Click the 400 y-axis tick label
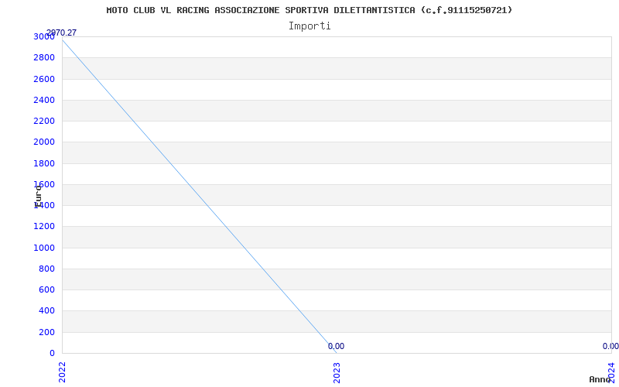Viewport: 619px width, 387px height. (46, 311)
